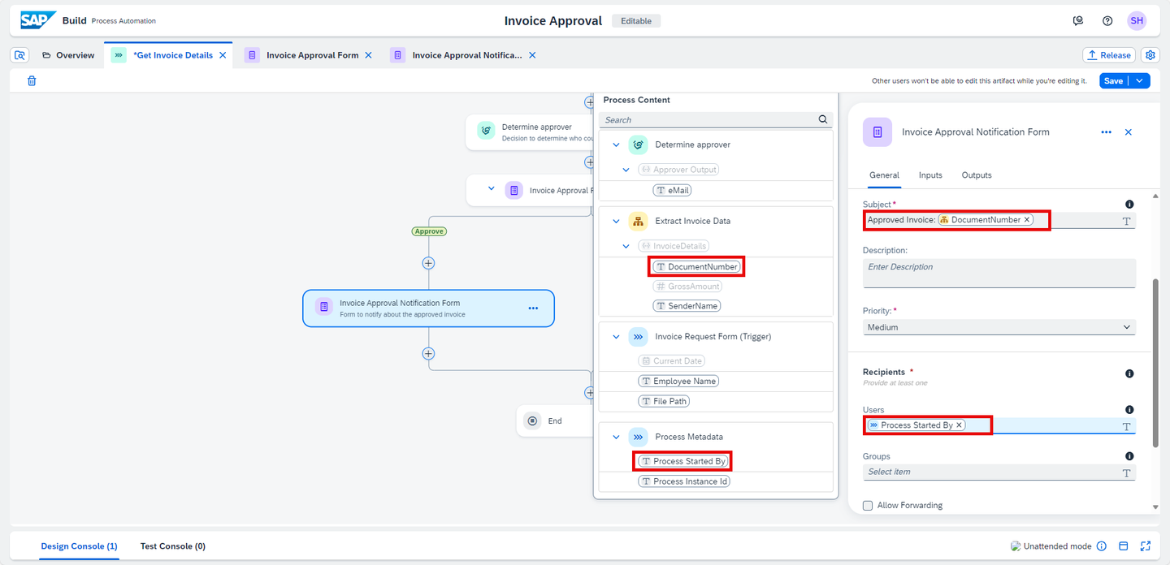Screen dimensions: 1170x565
Task: Click the plus button below Notification Form node
Action: coord(428,354)
